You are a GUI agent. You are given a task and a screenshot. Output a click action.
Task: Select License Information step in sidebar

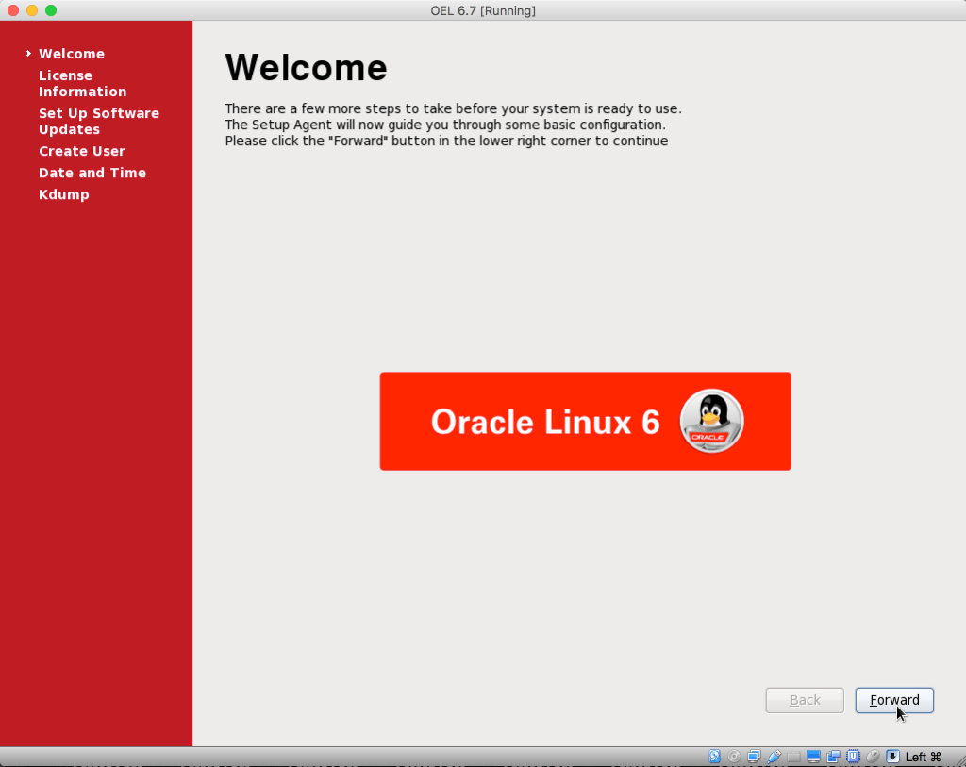(x=83, y=83)
